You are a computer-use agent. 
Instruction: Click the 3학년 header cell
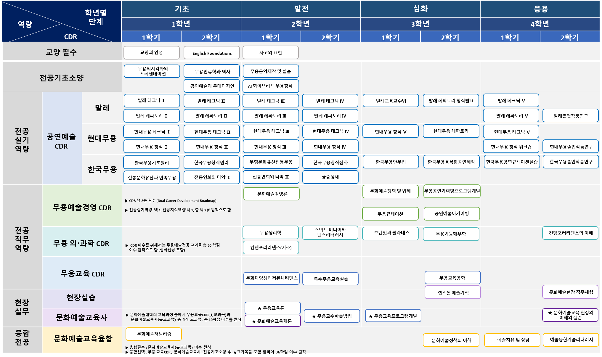click(x=420, y=24)
